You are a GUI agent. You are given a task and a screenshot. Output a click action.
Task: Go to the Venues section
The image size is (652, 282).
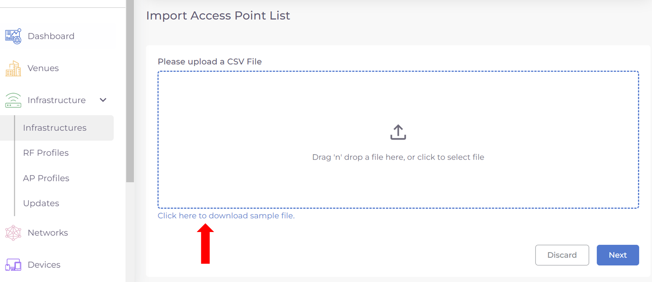pyautogui.click(x=43, y=68)
